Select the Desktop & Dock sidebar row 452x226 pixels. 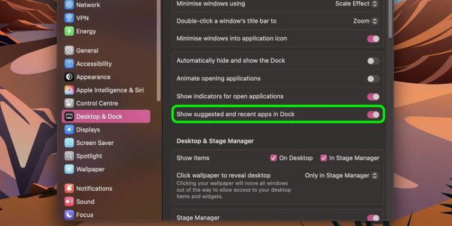point(106,116)
